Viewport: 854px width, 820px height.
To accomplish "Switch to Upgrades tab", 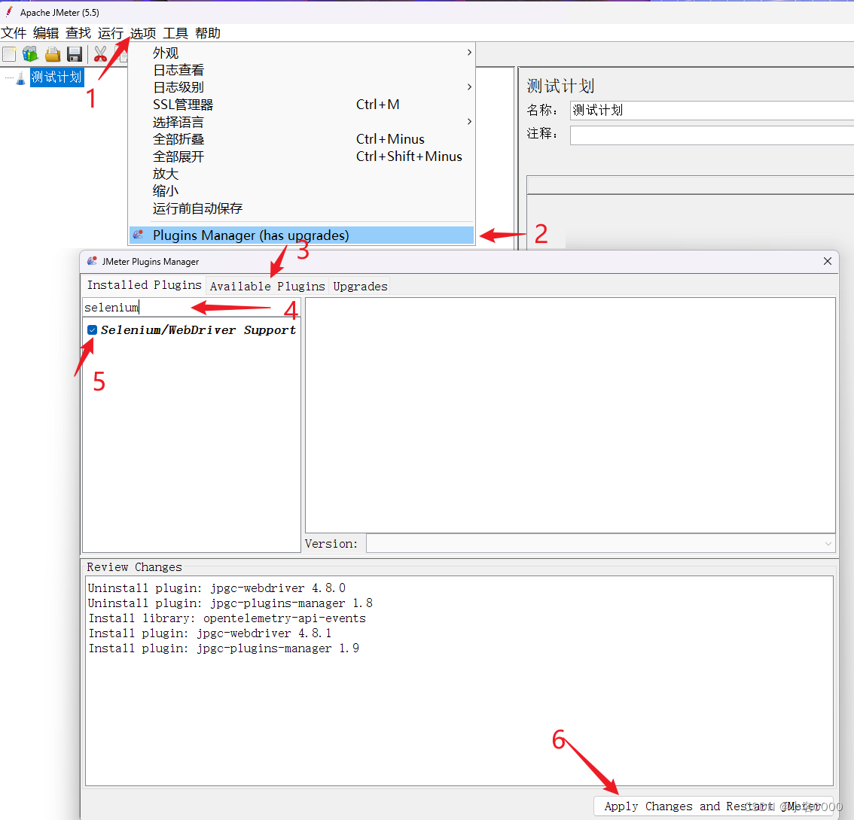I will coord(361,286).
